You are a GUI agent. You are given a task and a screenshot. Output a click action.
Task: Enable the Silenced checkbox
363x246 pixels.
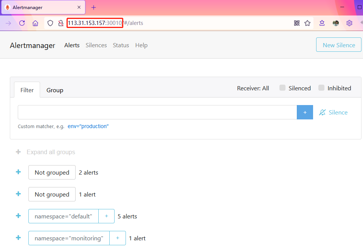(282, 88)
